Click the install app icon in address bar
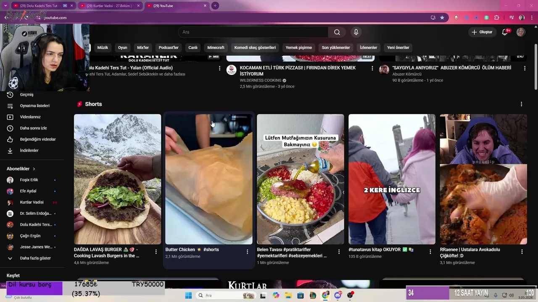 [433, 18]
